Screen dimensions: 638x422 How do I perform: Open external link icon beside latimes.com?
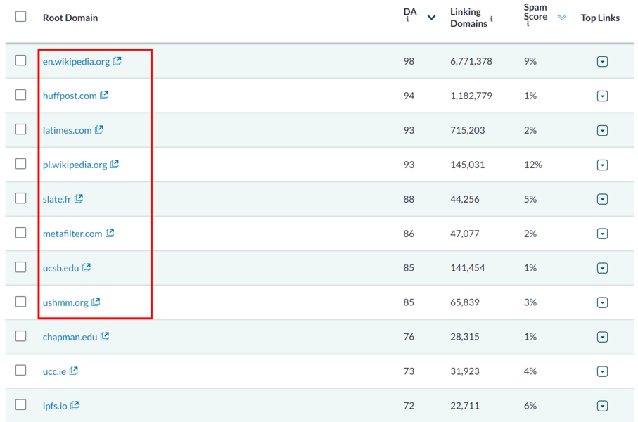(x=99, y=130)
